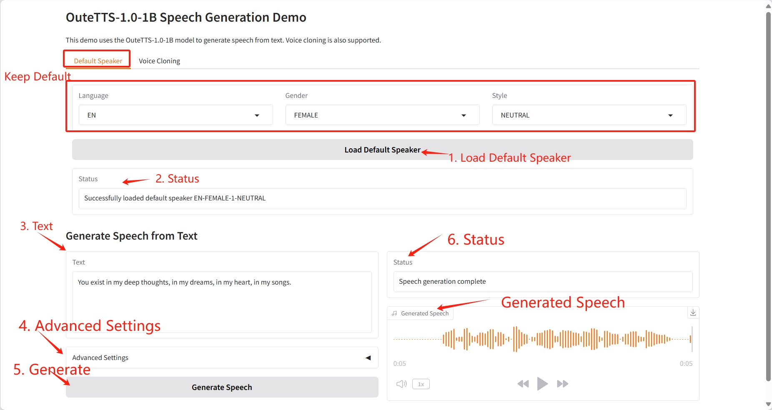Fast-forward the generated audio
772x410 pixels.
[x=562, y=384]
